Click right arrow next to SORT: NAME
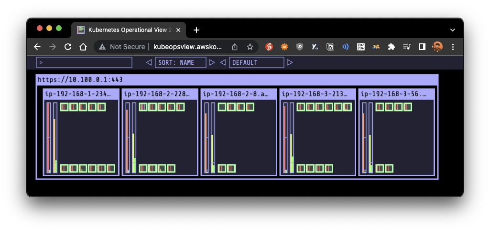This screenshot has height=232, width=490. tap(212, 62)
